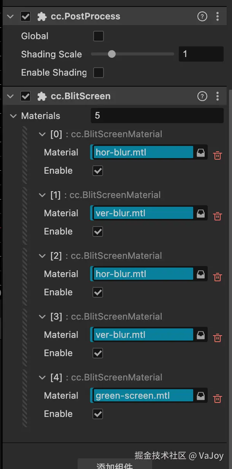Collapse the Materials array list
The height and width of the screenshot is (469, 232).
pyautogui.click(x=13, y=116)
